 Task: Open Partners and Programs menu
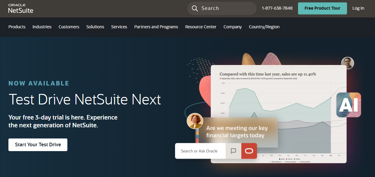pyautogui.click(x=156, y=27)
